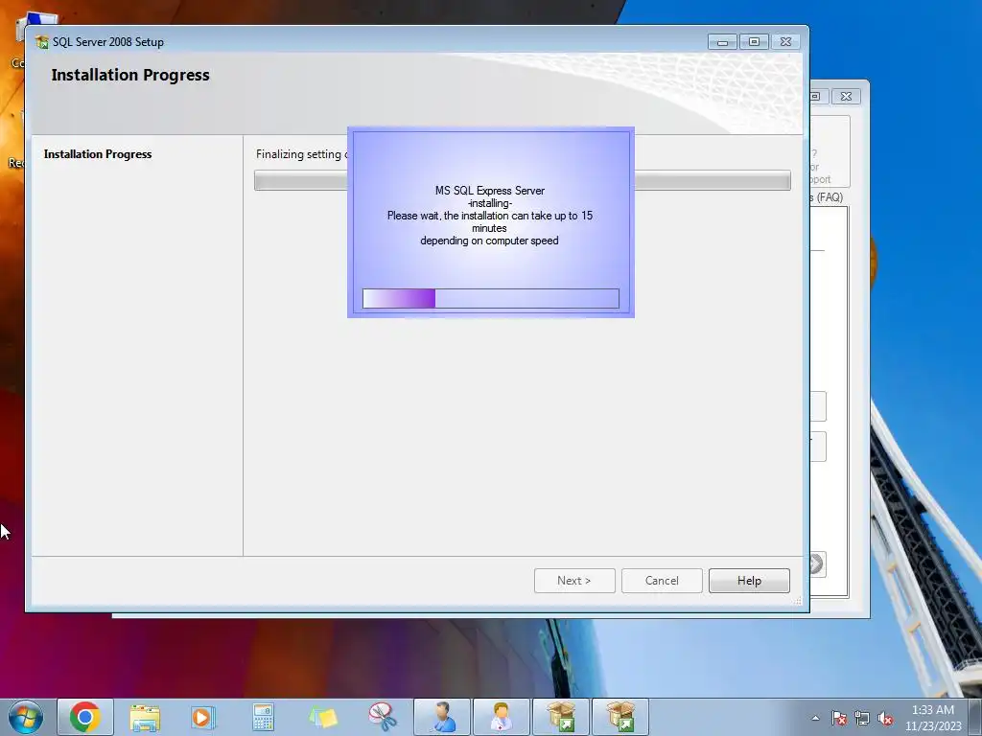The image size is (982, 736).
Task: Open the network status tray icon
Action: click(862, 718)
